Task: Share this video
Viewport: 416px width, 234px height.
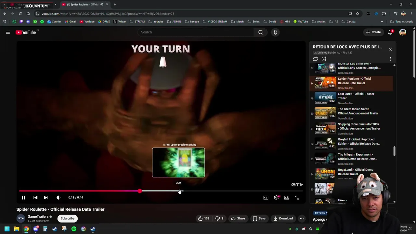Action: point(238,218)
